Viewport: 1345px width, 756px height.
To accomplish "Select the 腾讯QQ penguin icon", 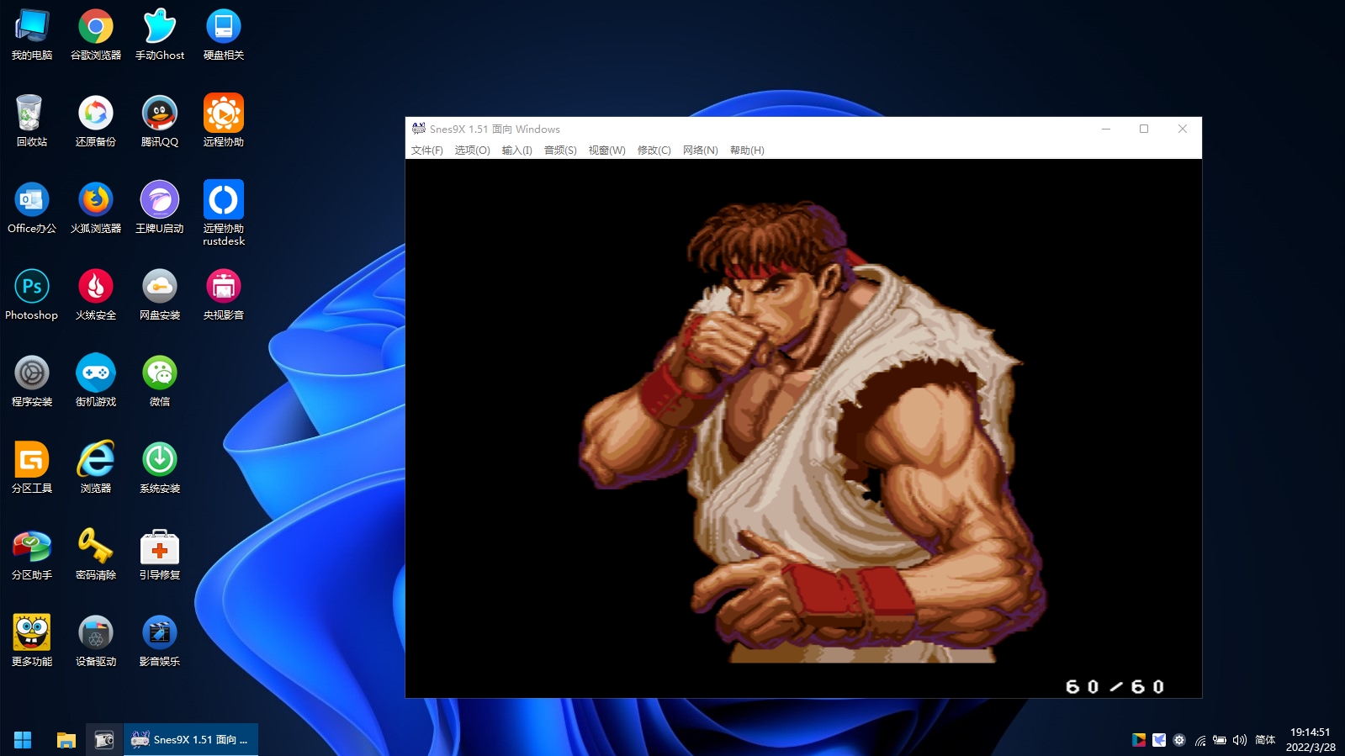I will (160, 122).
